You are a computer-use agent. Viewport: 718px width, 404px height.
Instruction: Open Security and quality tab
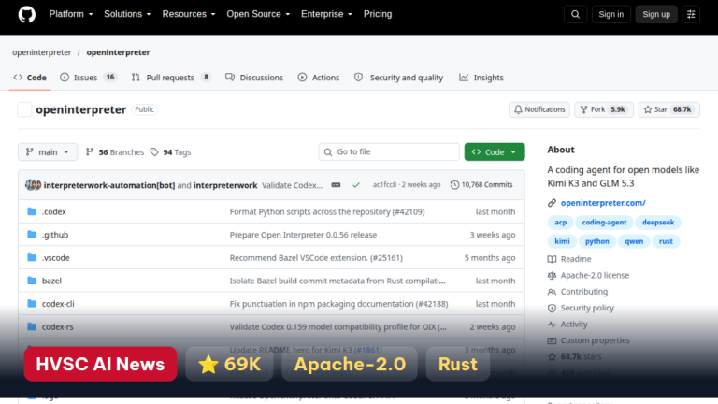(x=399, y=78)
